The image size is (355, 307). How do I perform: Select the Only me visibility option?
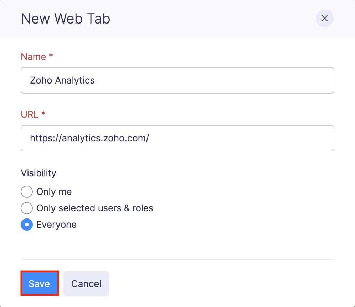(26, 192)
